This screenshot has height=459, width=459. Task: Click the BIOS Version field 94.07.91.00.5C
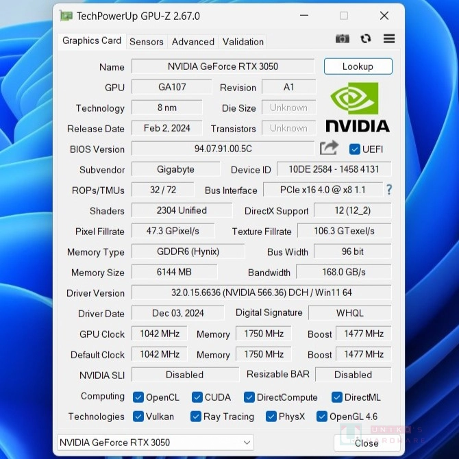(x=223, y=149)
